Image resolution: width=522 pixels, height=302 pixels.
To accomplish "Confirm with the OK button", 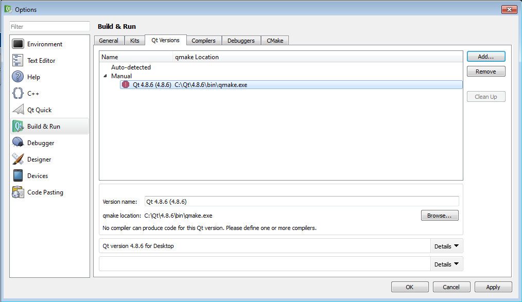I will 410,287.
